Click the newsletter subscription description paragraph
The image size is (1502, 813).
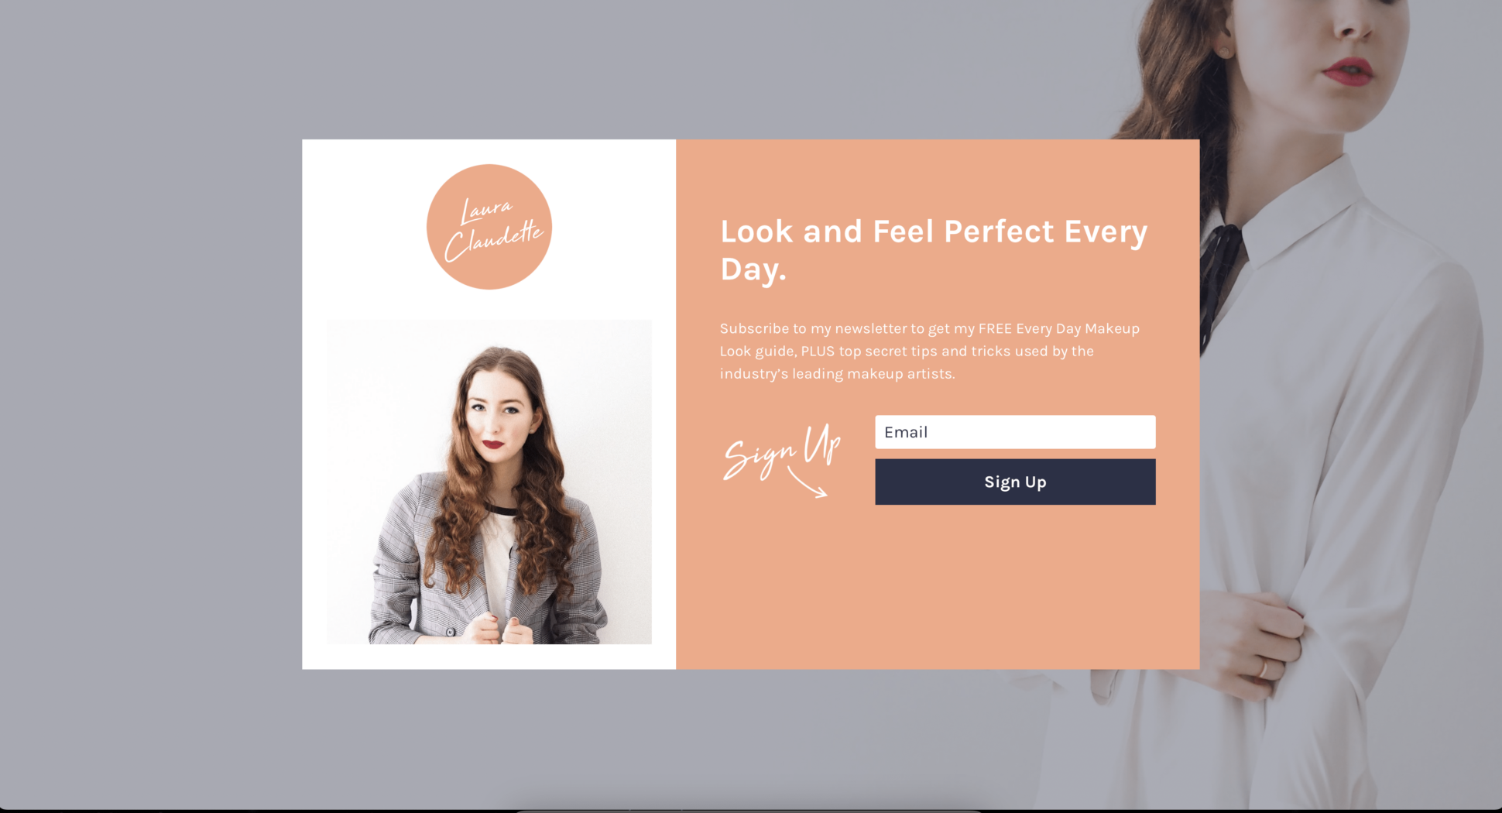tap(930, 351)
